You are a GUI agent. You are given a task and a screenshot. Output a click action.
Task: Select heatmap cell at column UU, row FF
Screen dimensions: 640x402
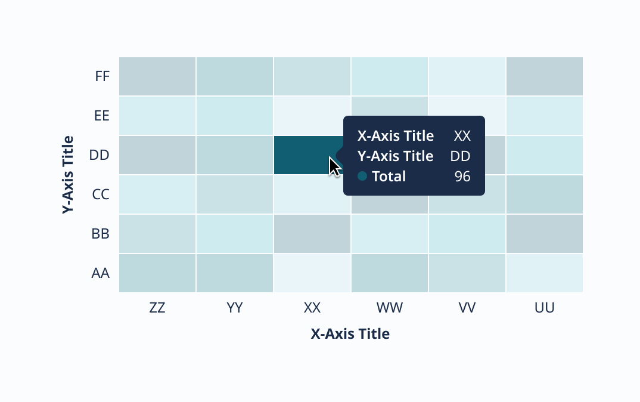544,76
